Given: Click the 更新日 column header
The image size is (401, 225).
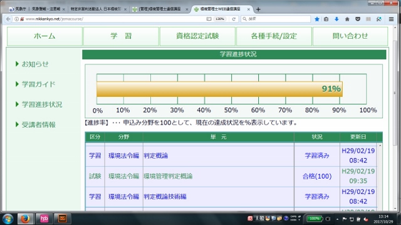Looking at the screenshot, I should pyautogui.click(x=358, y=137).
